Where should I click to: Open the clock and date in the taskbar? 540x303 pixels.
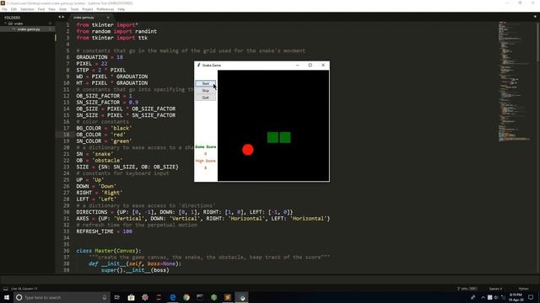pos(516,297)
